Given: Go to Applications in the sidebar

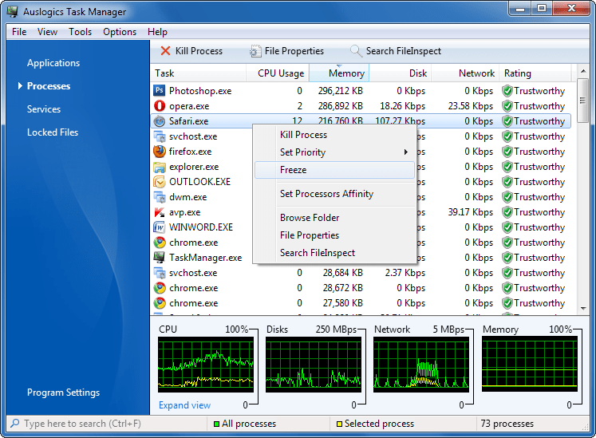Looking at the screenshot, I should point(53,63).
